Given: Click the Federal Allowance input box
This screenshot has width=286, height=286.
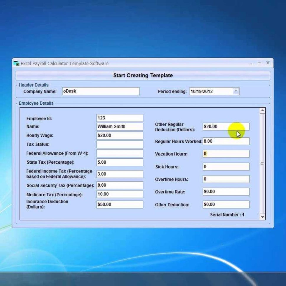Looking at the screenshot, I should (x=119, y=153).
